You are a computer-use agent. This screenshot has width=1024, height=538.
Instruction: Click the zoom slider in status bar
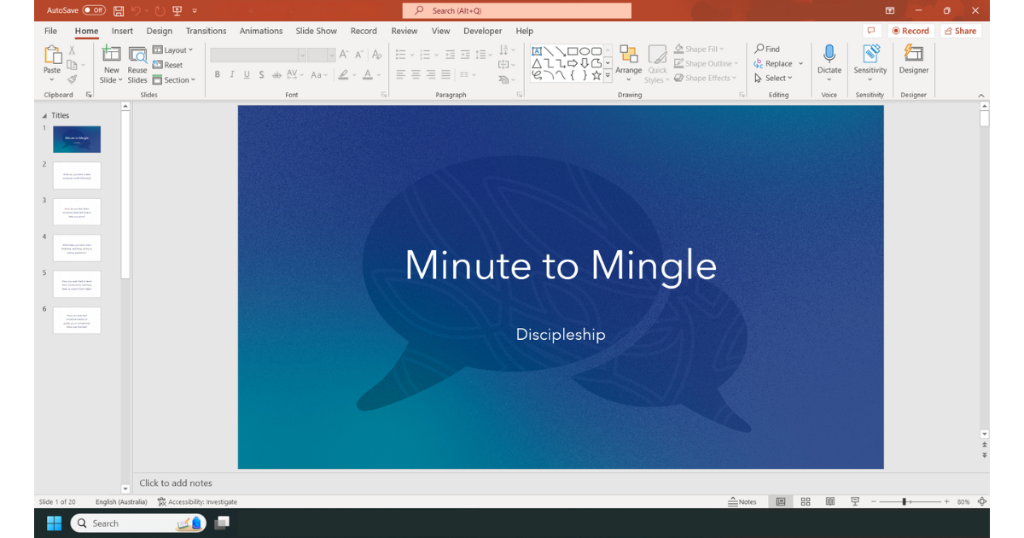coord(904,502)
